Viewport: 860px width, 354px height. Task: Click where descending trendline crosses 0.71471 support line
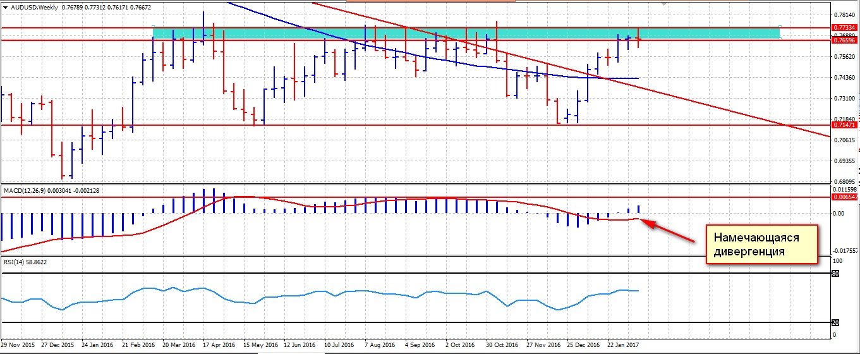(x=787, y=125)
